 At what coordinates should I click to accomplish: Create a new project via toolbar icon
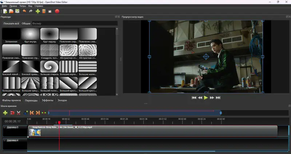(x=5, y=11)
